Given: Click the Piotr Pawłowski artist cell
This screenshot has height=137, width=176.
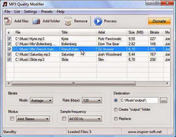Looking at the screenshot, I should click(x=110, y=39).
